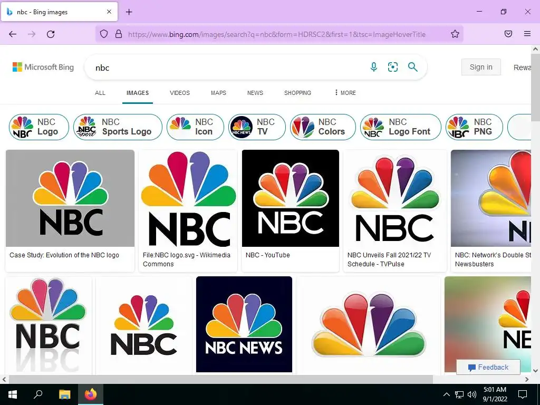This screenshot has height=405, width=540.
Task: Click the Feedback button
Action: (x=488, y=367)
